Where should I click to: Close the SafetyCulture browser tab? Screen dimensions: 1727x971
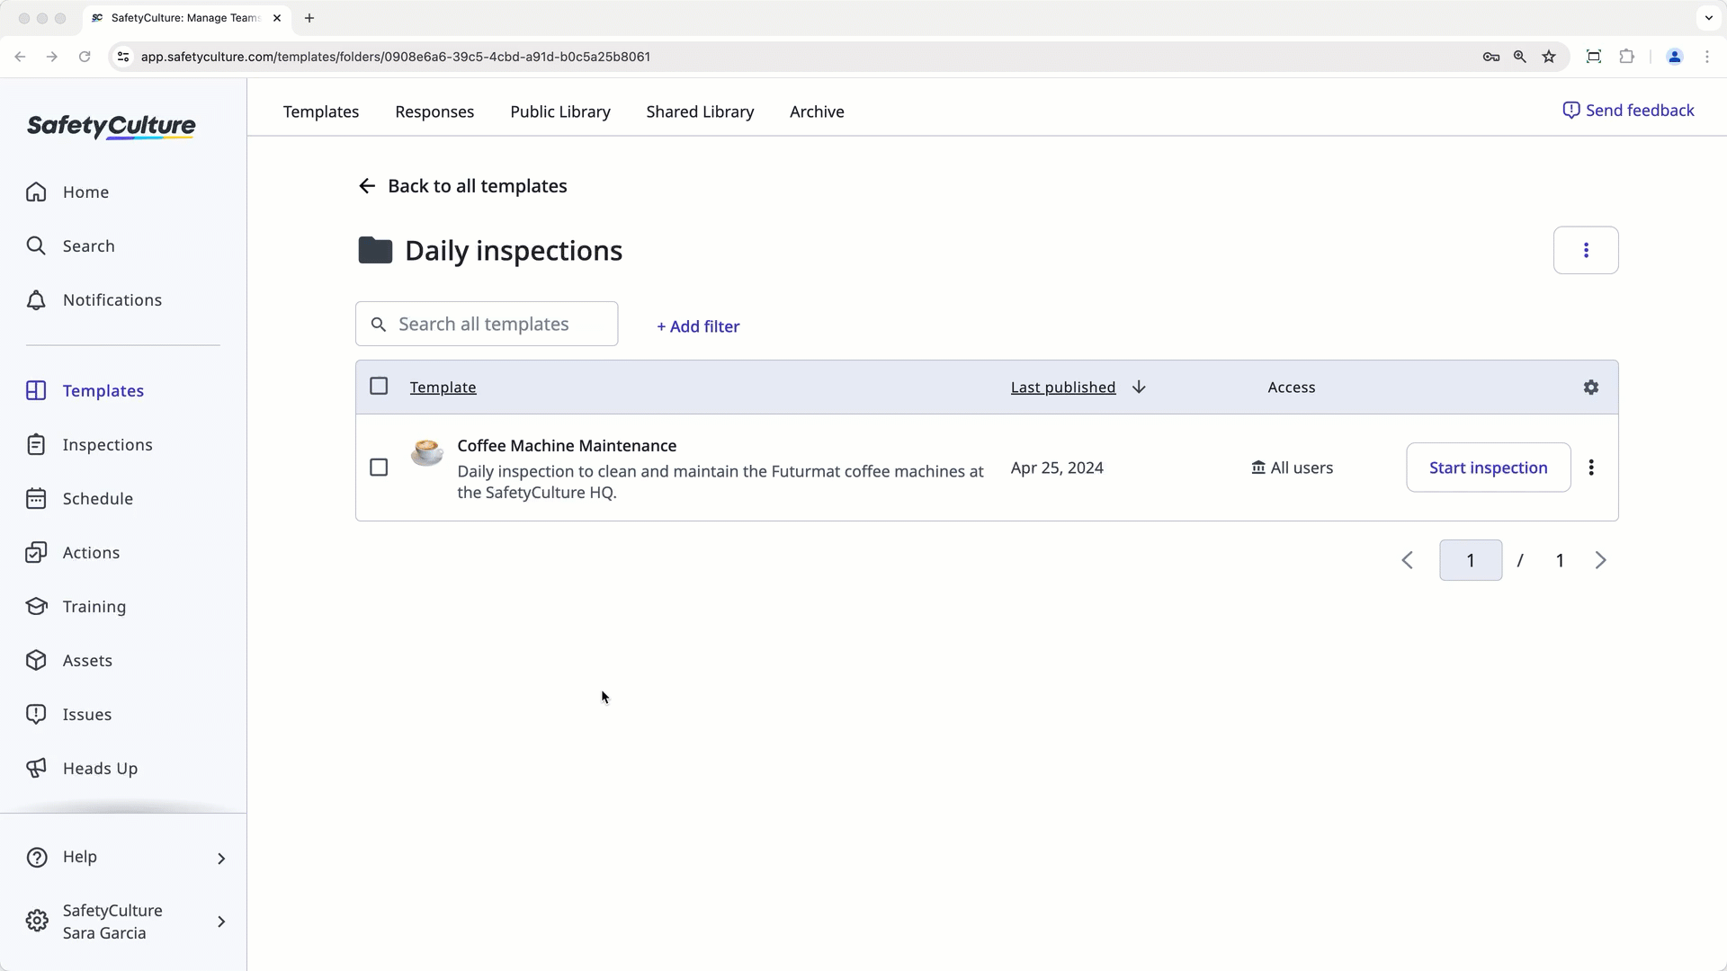pyautogui.click(x=277, y=18)
